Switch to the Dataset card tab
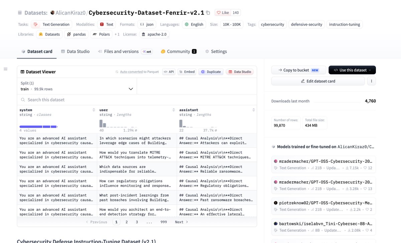Image resolution: width=401 pixels, height=243 pixels. (37, 51)
